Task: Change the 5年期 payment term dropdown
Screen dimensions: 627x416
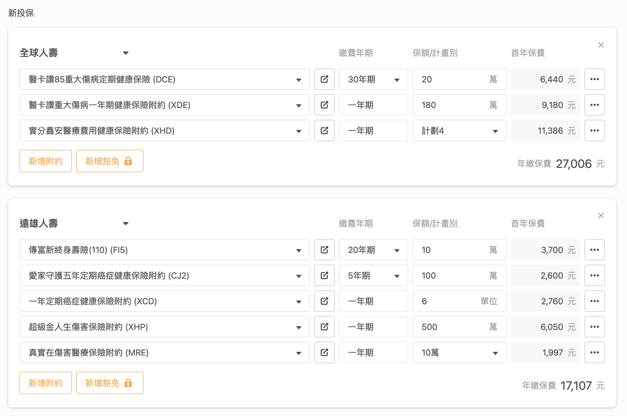Action: click(373, 275)
